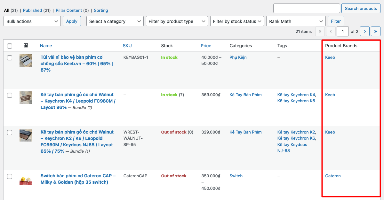This screenshot has height=200, width=384.
Task: Click the Apply bulk action button
Action: tap(72, 21)
